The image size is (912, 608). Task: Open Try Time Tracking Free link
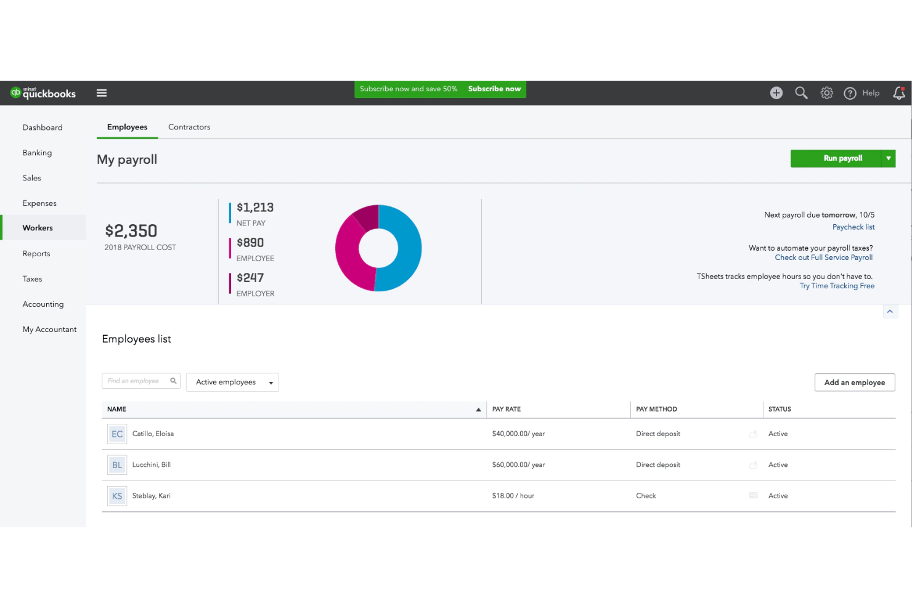pyautogui.click(x=837, y=286)
